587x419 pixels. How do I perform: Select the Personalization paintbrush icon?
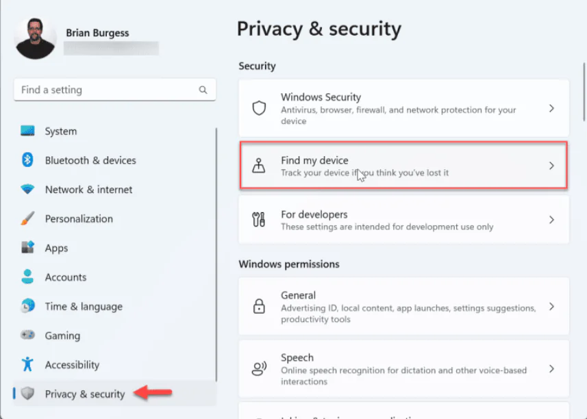pyautogui.click(x=27, y=218)
